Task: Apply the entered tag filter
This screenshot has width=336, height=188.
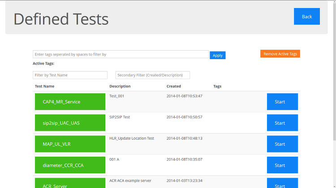Action: (217, 55)
